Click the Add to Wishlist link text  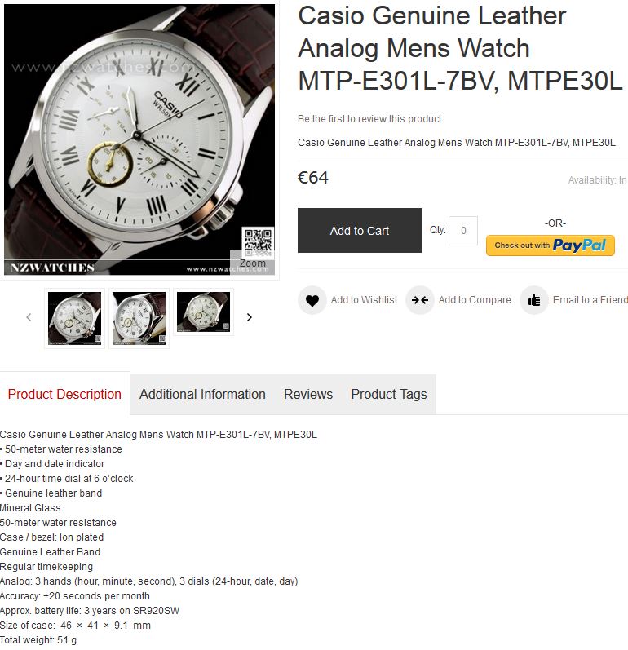click(364, 300)
